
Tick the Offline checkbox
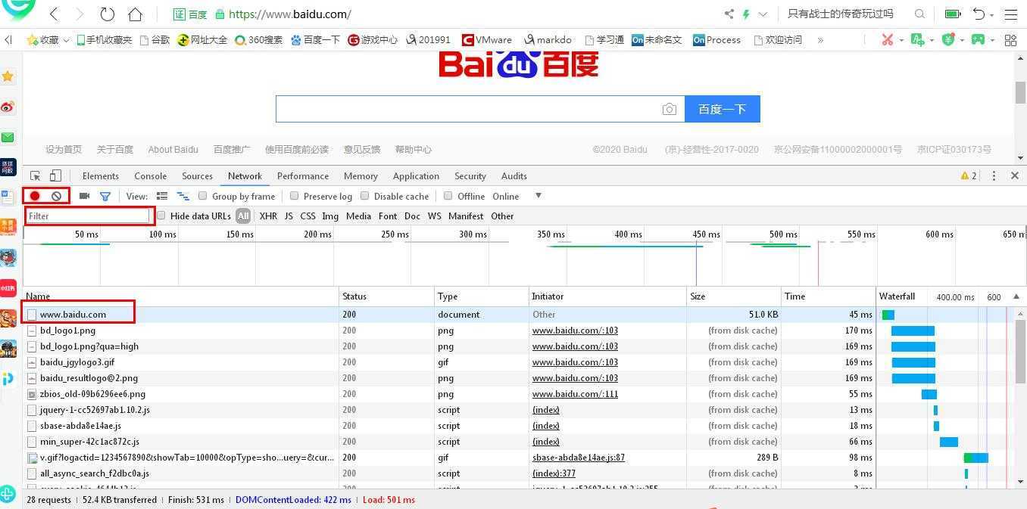[448, 196]
